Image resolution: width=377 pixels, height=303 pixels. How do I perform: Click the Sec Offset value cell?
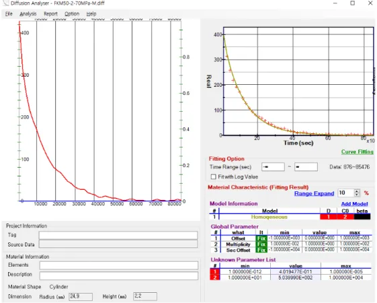[x=319, y=250]
